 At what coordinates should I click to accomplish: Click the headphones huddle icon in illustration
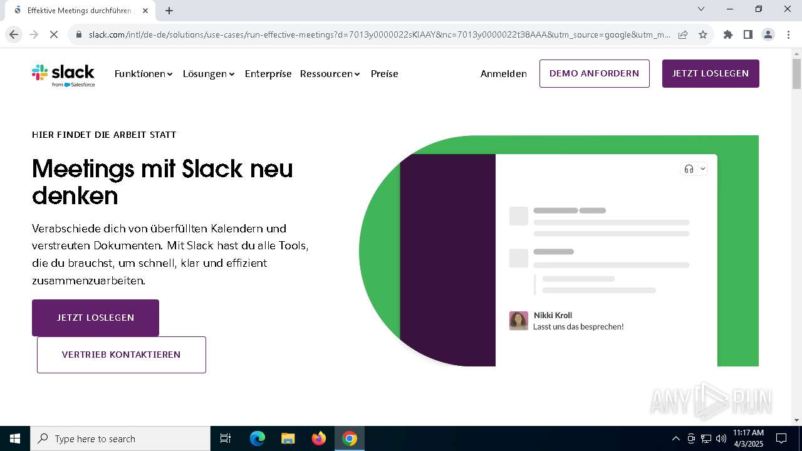click(x=689, y=169)
